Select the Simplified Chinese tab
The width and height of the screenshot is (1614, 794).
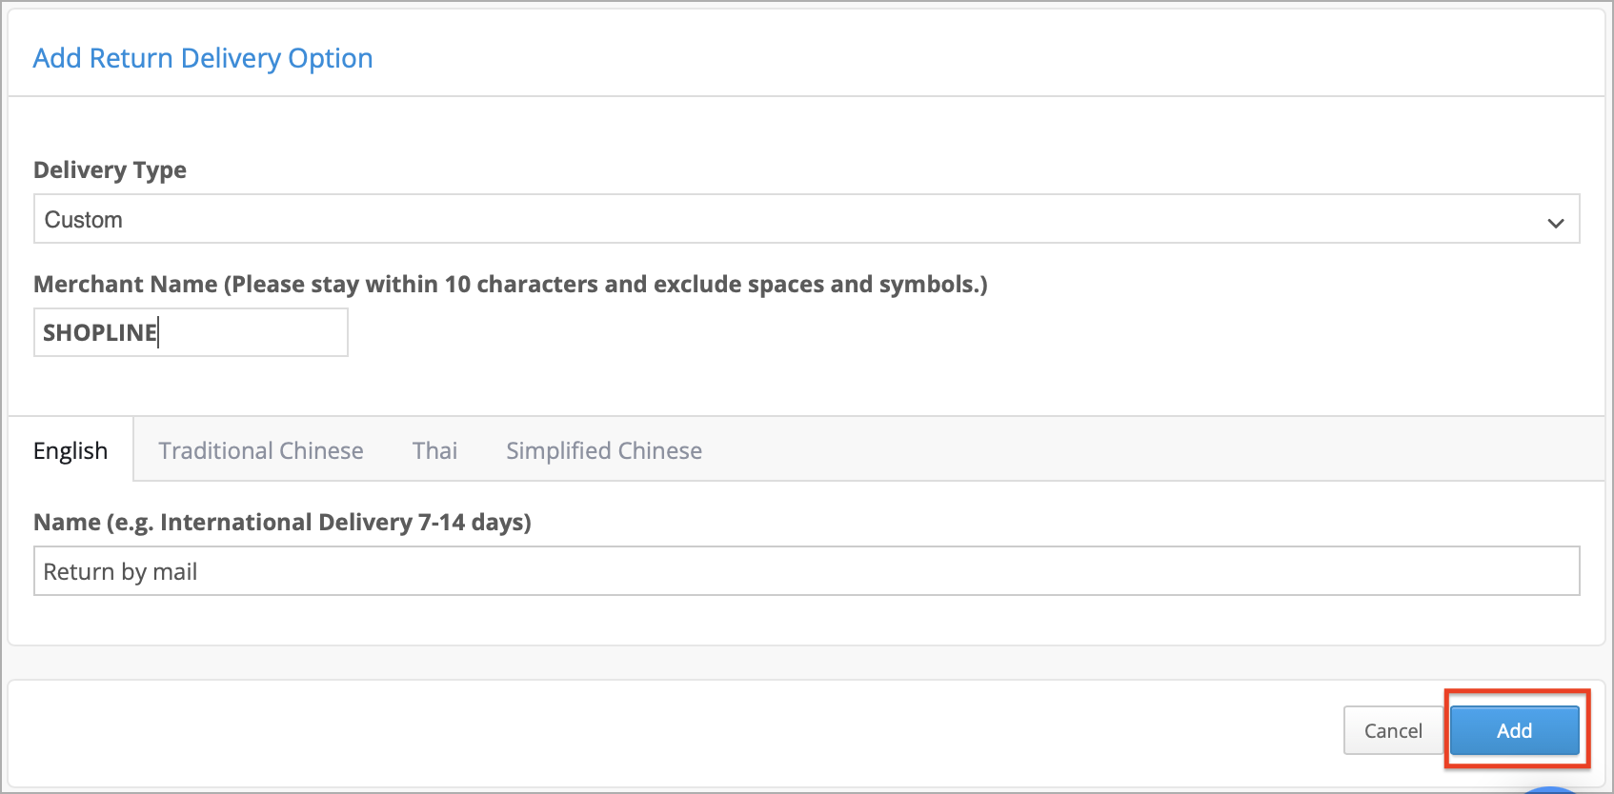click(603, 450)
